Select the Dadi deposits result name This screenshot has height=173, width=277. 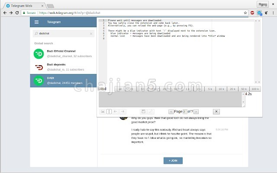point(56,64)
